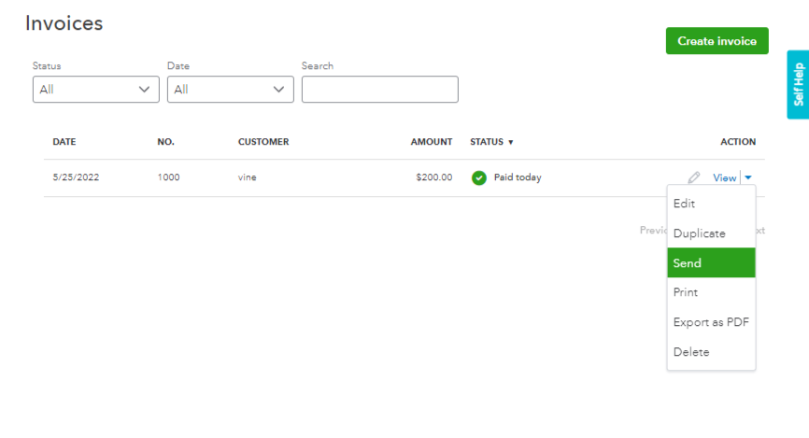This screenshot has width=809, height=438.
Task: Open the Self Help side tab
Action: pos(798,85)
